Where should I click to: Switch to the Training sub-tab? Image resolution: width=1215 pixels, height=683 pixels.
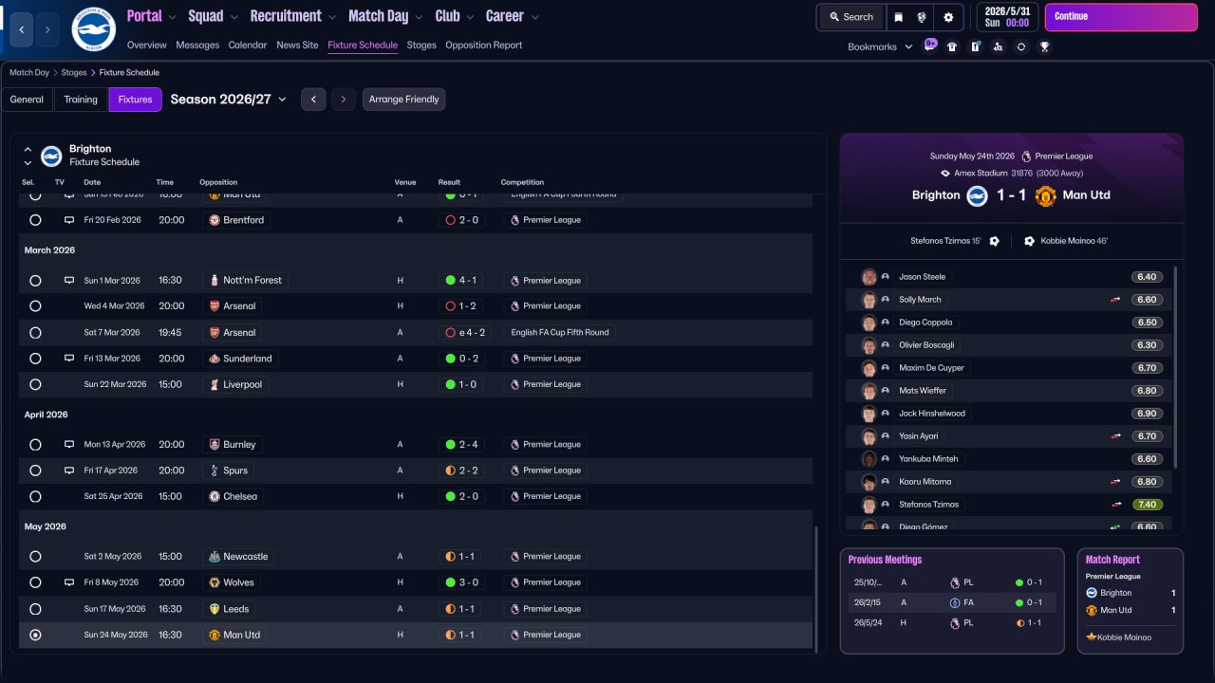click(81, 100)
